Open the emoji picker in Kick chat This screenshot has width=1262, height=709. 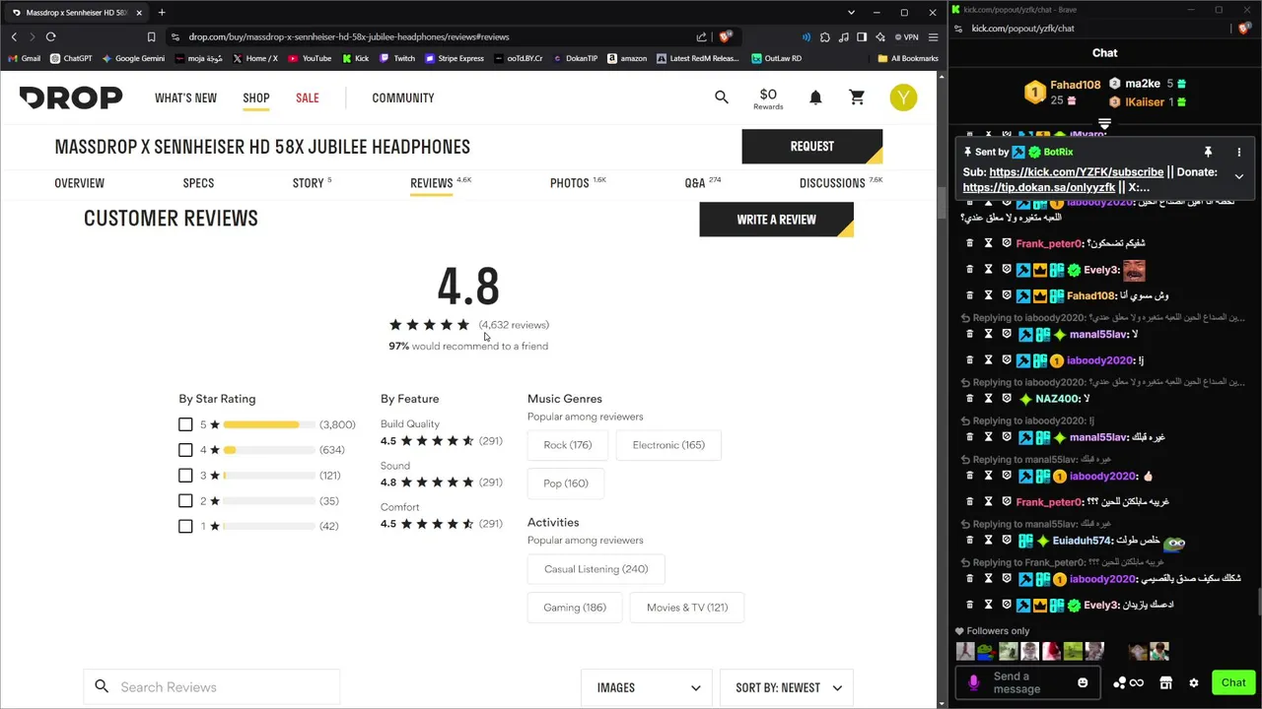pyautogui.click(x=1083, y=682)
